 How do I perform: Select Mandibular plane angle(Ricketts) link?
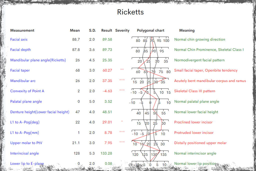click(x=38, y=60)
